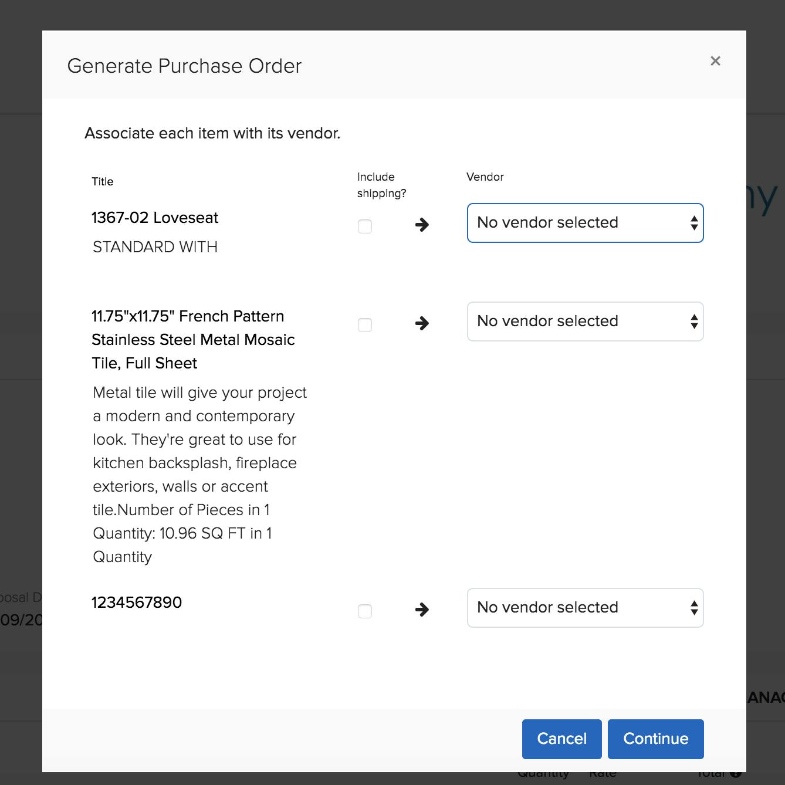Check include shipping for item 1234567890
Image resolution: width=785 pixels, height=785 pixels.
click(364, 611)
